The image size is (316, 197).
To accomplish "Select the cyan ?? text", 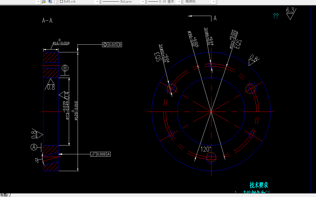I will [x=276, y=16].
